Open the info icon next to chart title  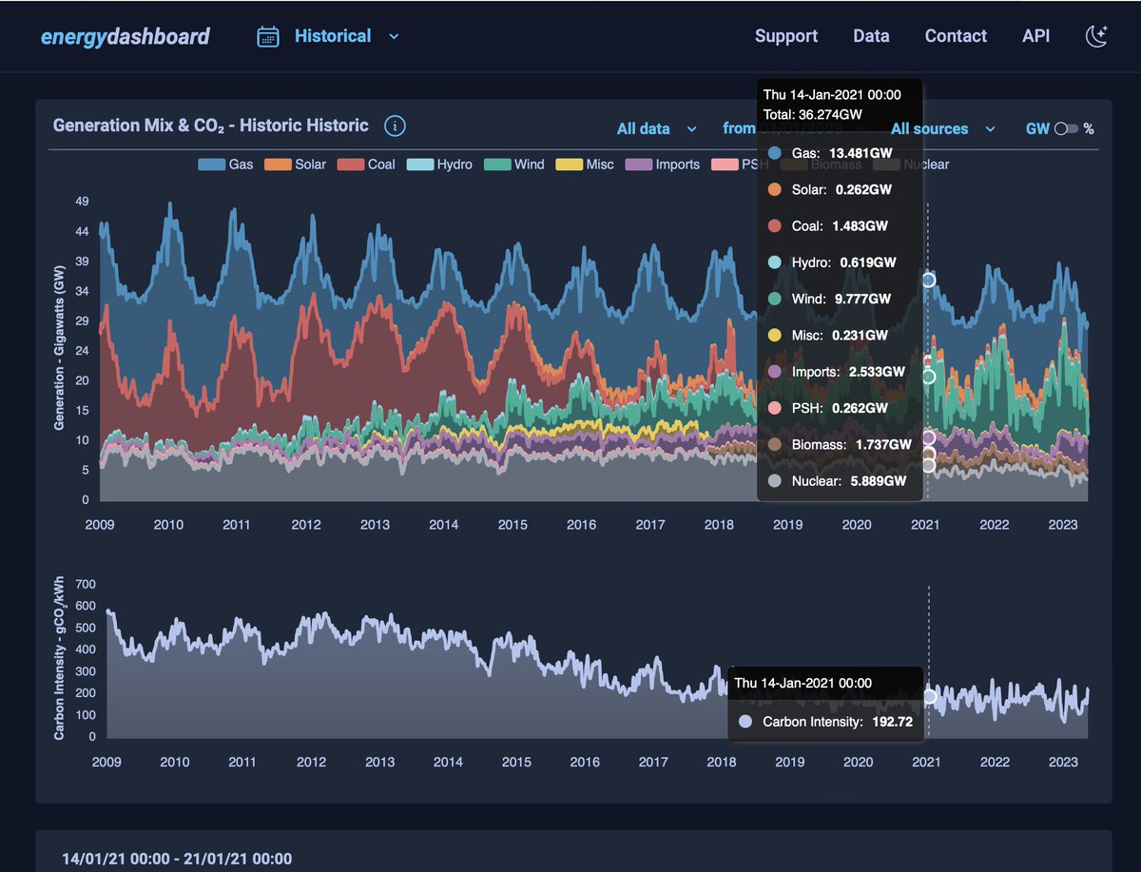(x=395, y=126)
